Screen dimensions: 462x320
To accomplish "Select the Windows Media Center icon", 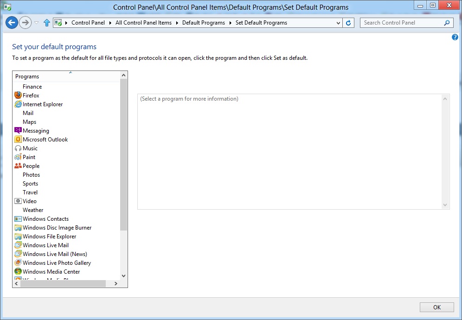I will [x=18, y=272].
